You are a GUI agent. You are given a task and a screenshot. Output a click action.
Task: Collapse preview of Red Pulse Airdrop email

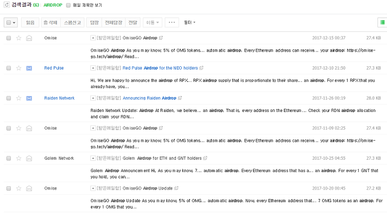pos(93,68)
